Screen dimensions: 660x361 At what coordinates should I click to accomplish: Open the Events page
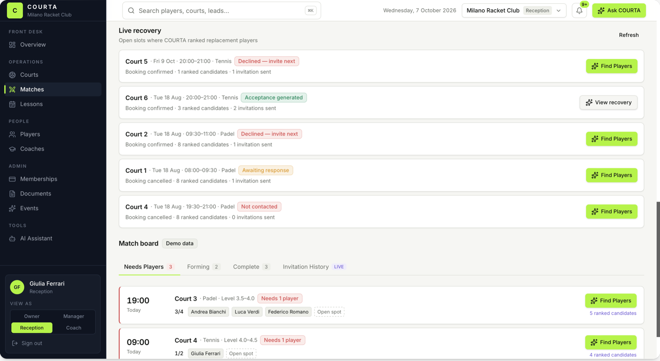[53, 208]
